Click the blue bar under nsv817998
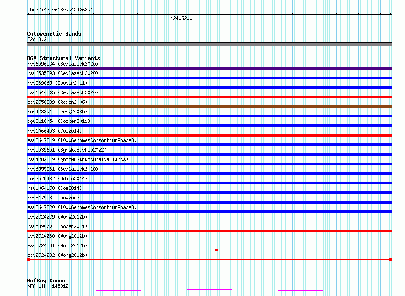Screen dimensions: 405x296 point(209,202)
